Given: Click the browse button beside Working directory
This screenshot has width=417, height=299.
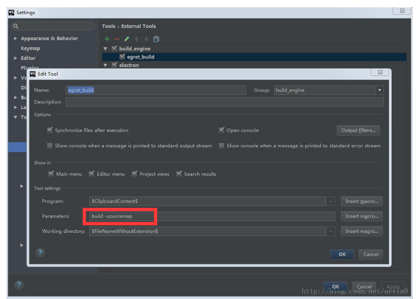Looking at the screenshot, I should (x=331, y=231).
